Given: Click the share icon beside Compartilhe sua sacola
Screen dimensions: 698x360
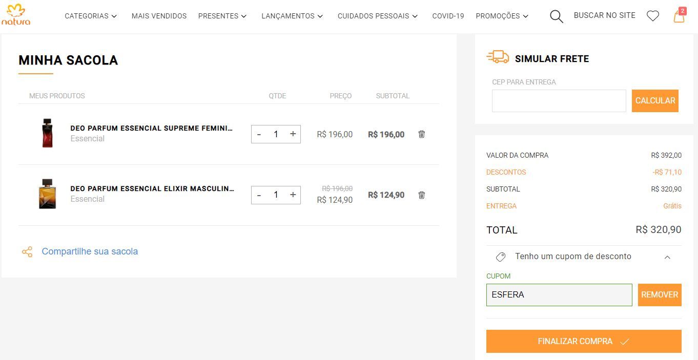Looking at the screenshot, I should point(27,252).
